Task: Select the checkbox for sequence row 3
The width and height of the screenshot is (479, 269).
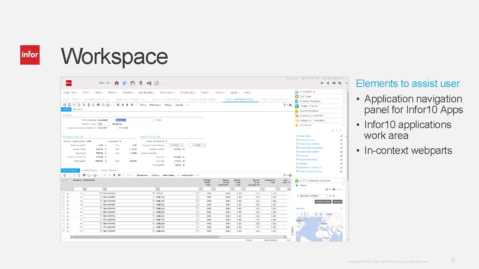Action: point(63,201)
